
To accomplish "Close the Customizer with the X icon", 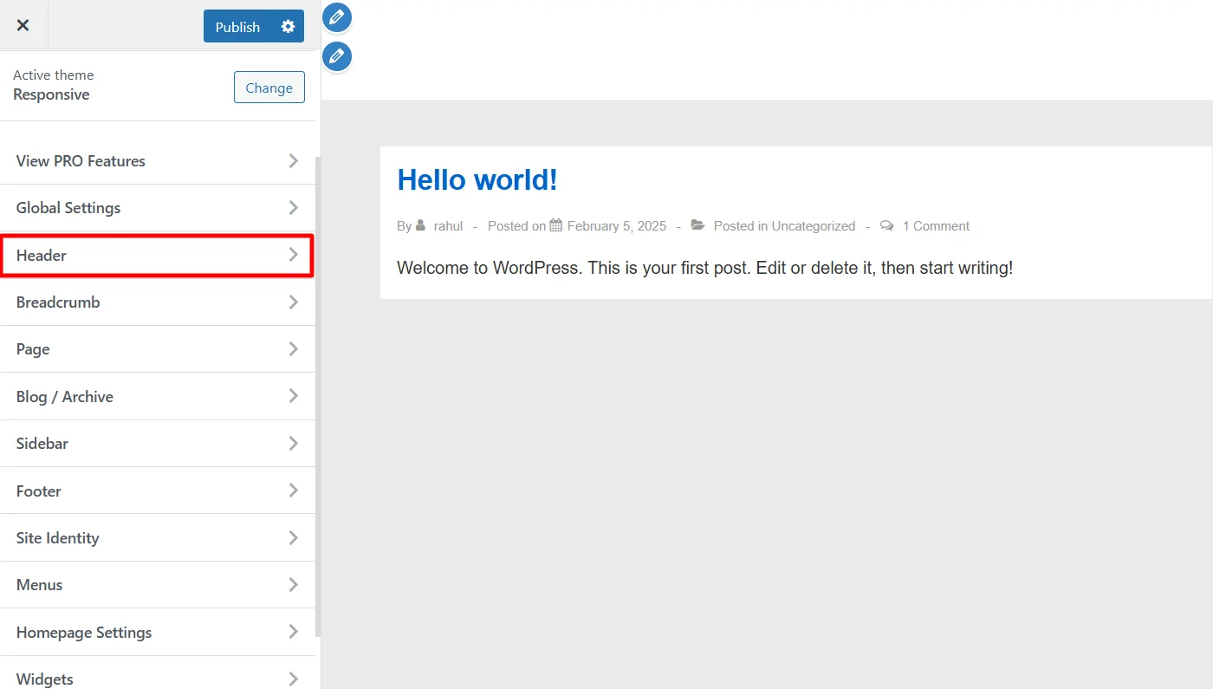I will (x=23, y=25).
